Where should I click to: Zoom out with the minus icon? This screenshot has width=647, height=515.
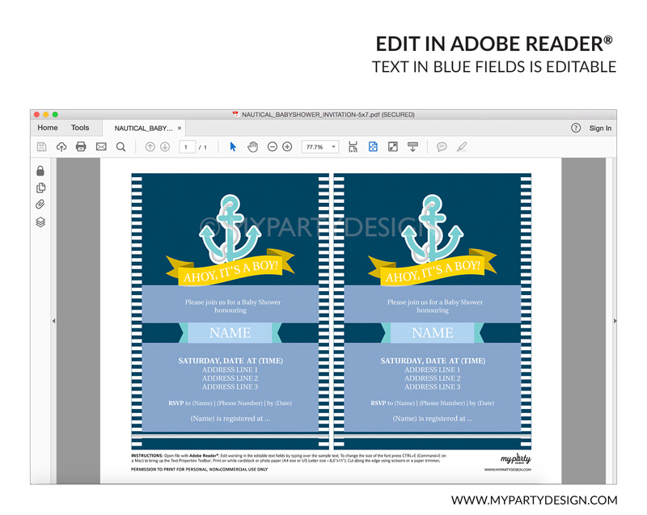(x=273, y=147)
